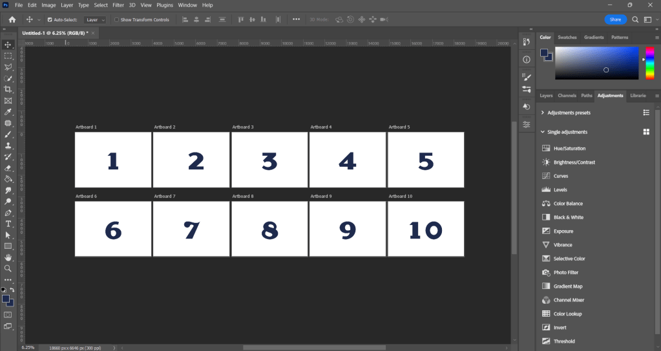Expand the Adjustments presets section
Screen dimensions: 661x351
tap(543, 112)
